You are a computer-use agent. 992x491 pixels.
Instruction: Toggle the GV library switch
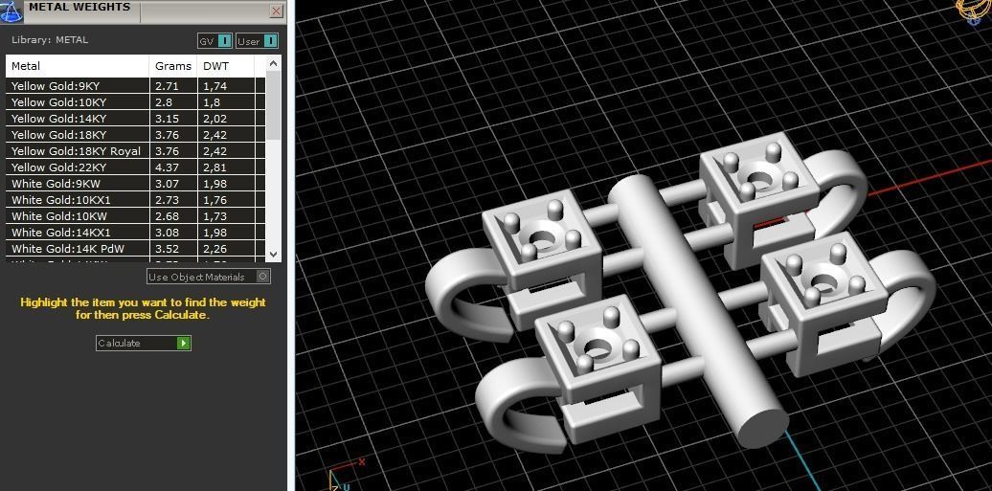pyautogui.click(x=215, y=41)
